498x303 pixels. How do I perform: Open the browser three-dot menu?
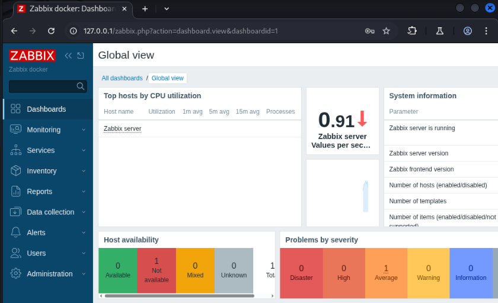tap(486, 31)
